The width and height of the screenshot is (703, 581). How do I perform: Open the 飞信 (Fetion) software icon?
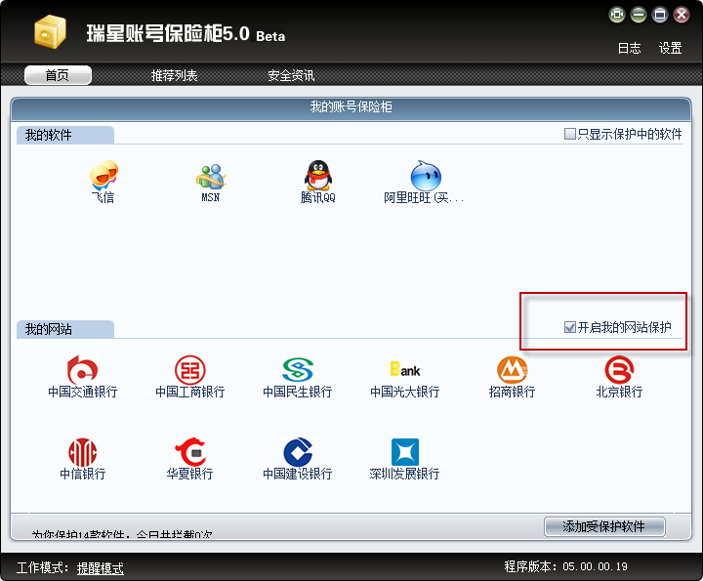pyautogui.click(x=103, y=177)
